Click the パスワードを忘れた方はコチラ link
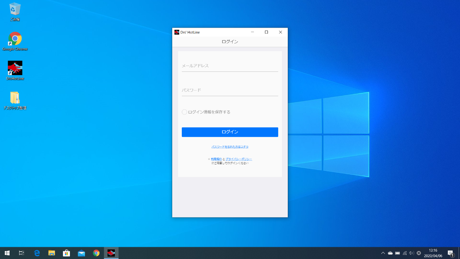Screen dimensions: 460x259 [230, 147]
